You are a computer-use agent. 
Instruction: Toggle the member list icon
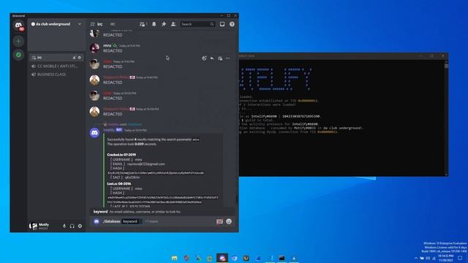tap(173, 24)
